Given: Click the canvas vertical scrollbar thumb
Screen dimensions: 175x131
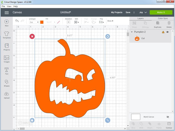Looking at the screenshot, I should coord(128,34).
